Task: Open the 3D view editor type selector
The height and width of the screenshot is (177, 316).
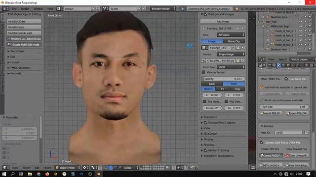Action: [5, 168]
